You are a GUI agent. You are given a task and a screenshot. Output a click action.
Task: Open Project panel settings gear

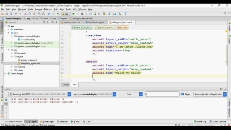(52, 22)
